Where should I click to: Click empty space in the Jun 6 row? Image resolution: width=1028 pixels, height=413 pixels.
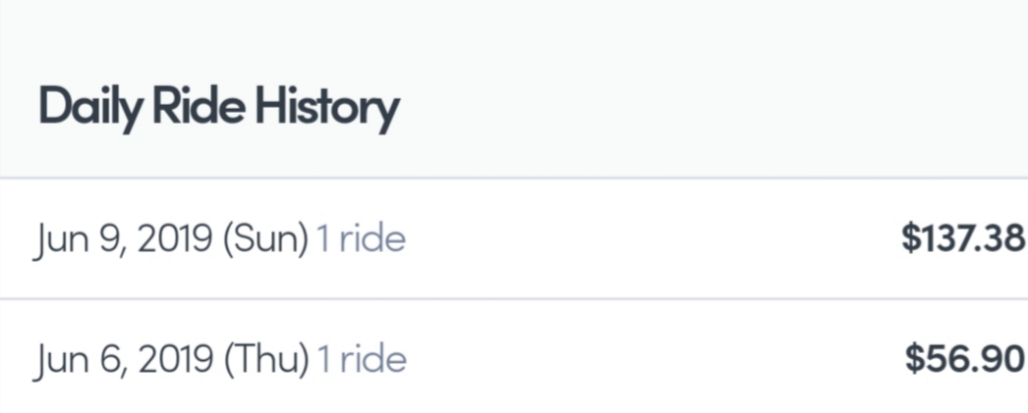[x=649, y=359]
